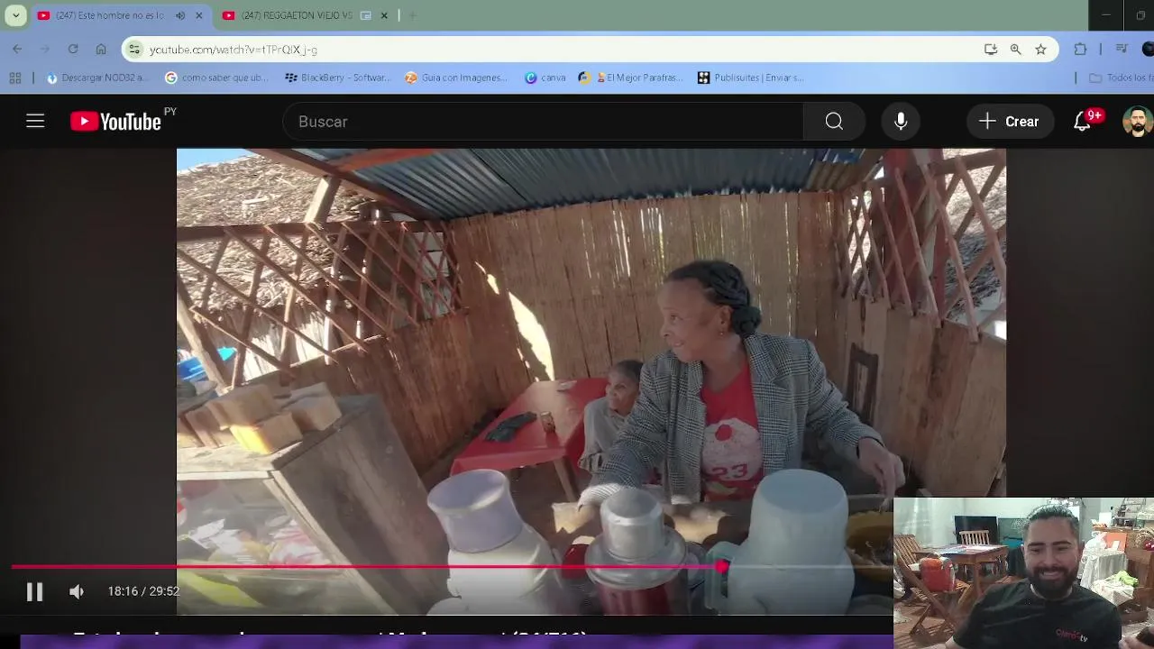Bookmark this page with the star
Screen dimensions: 1154x649
point(1041,50)
